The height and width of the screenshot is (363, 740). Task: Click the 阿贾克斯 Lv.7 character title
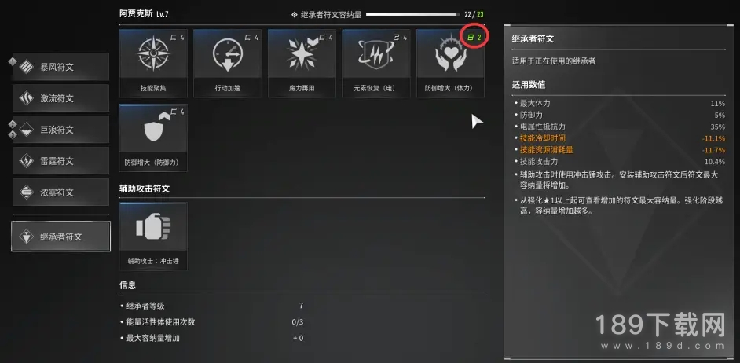click(144, 14)
